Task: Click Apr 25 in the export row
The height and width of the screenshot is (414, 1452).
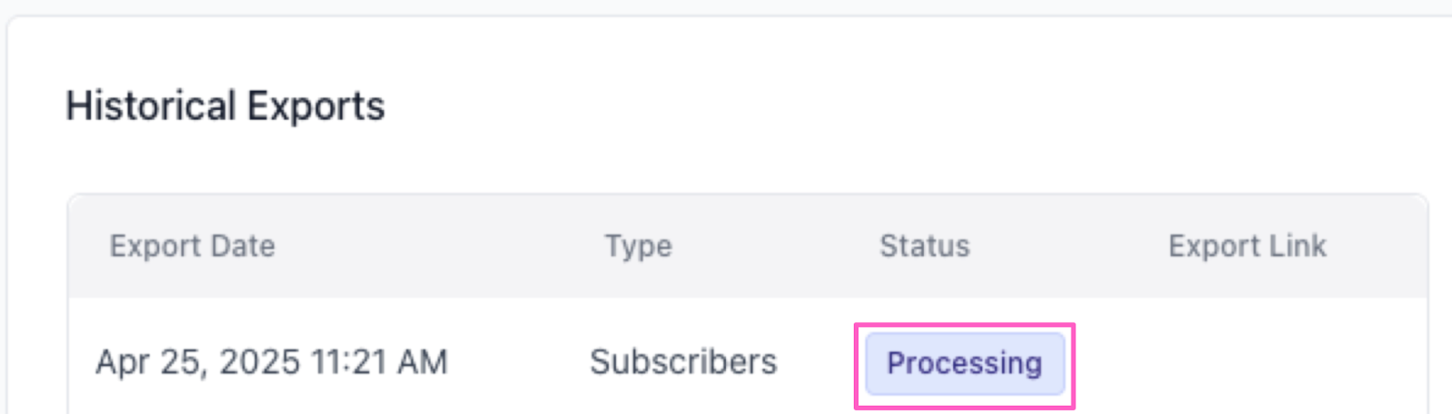Action: pos(151,362)
